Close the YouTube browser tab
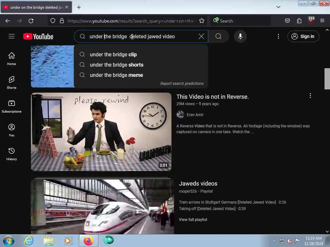Screen dimensions: 330x247 [x=67, y=7]
